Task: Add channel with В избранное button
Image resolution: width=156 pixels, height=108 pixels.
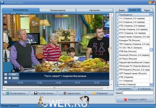Action: [144, 89]
